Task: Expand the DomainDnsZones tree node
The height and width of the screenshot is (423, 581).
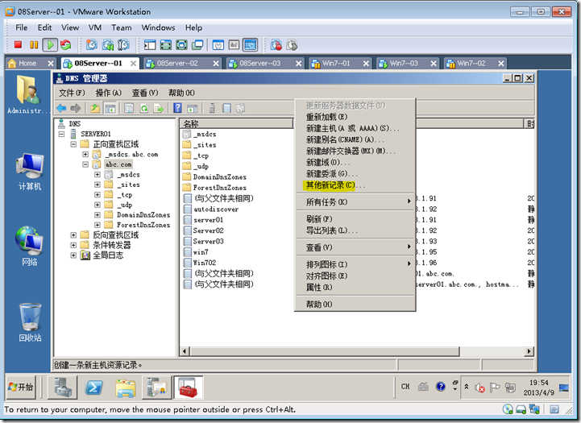Action: pos(97,214)
